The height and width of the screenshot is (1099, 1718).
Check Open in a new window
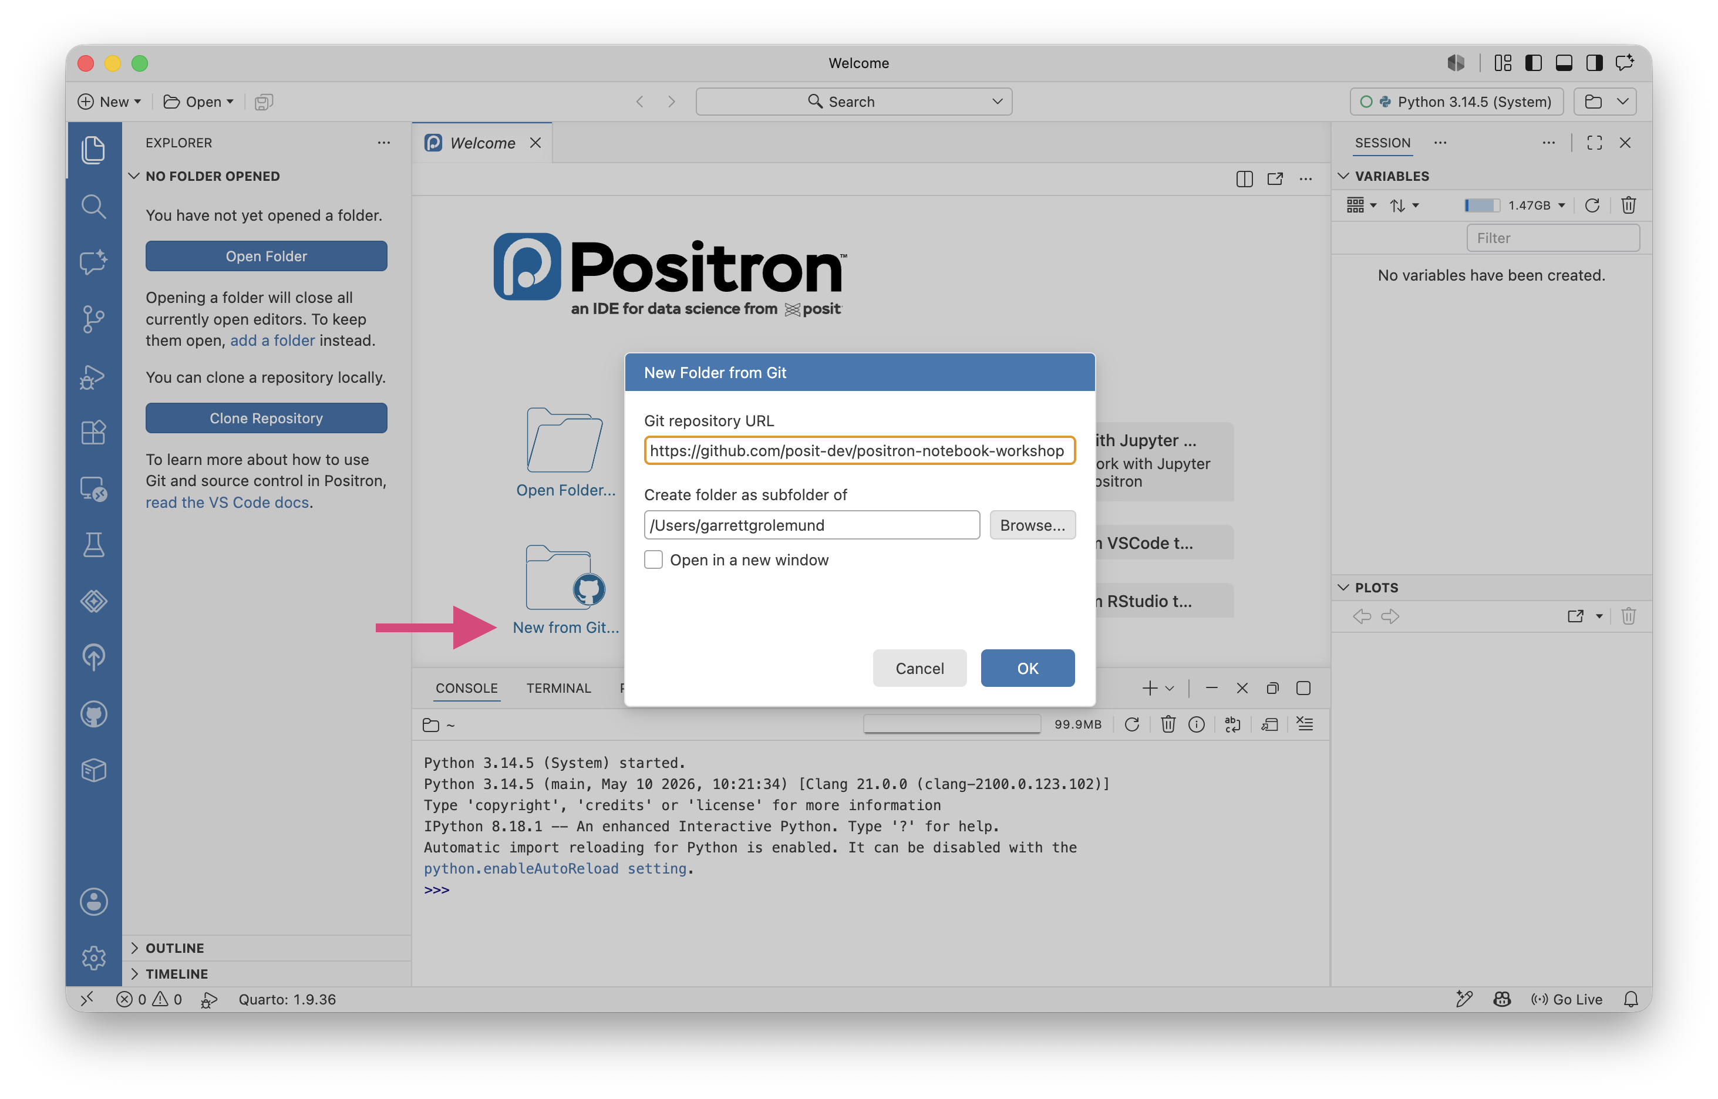click(653, 559)
